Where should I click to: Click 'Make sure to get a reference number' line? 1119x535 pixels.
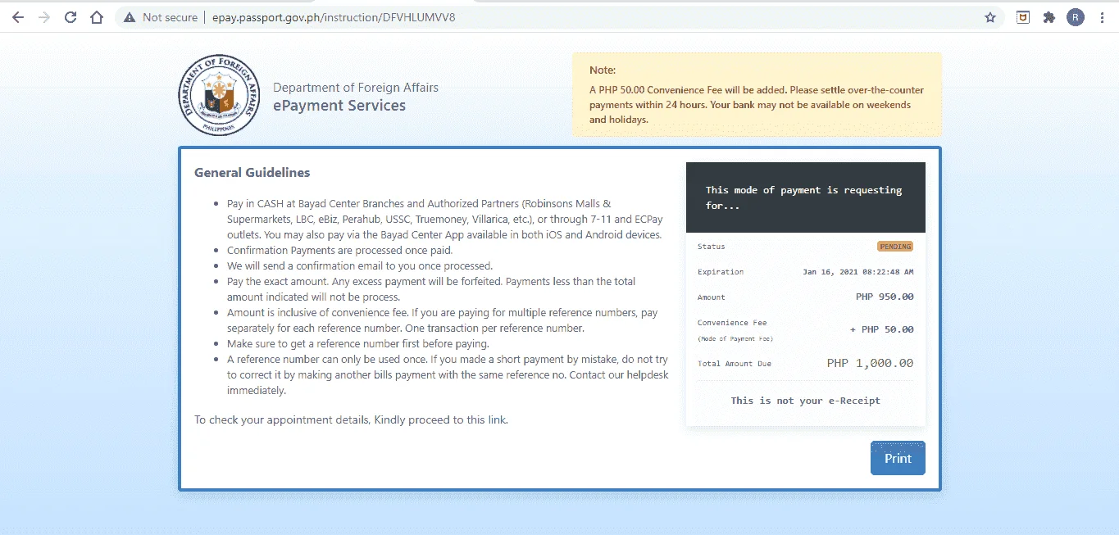pyautogui.click(x=358, y=343)
